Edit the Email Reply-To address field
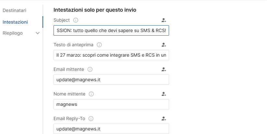267x134 pixels. tap(111, 129)
